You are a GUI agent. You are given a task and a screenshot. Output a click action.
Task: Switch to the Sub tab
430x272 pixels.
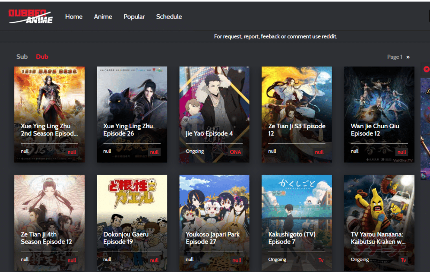pyautogui.click(x=22, y=57)
